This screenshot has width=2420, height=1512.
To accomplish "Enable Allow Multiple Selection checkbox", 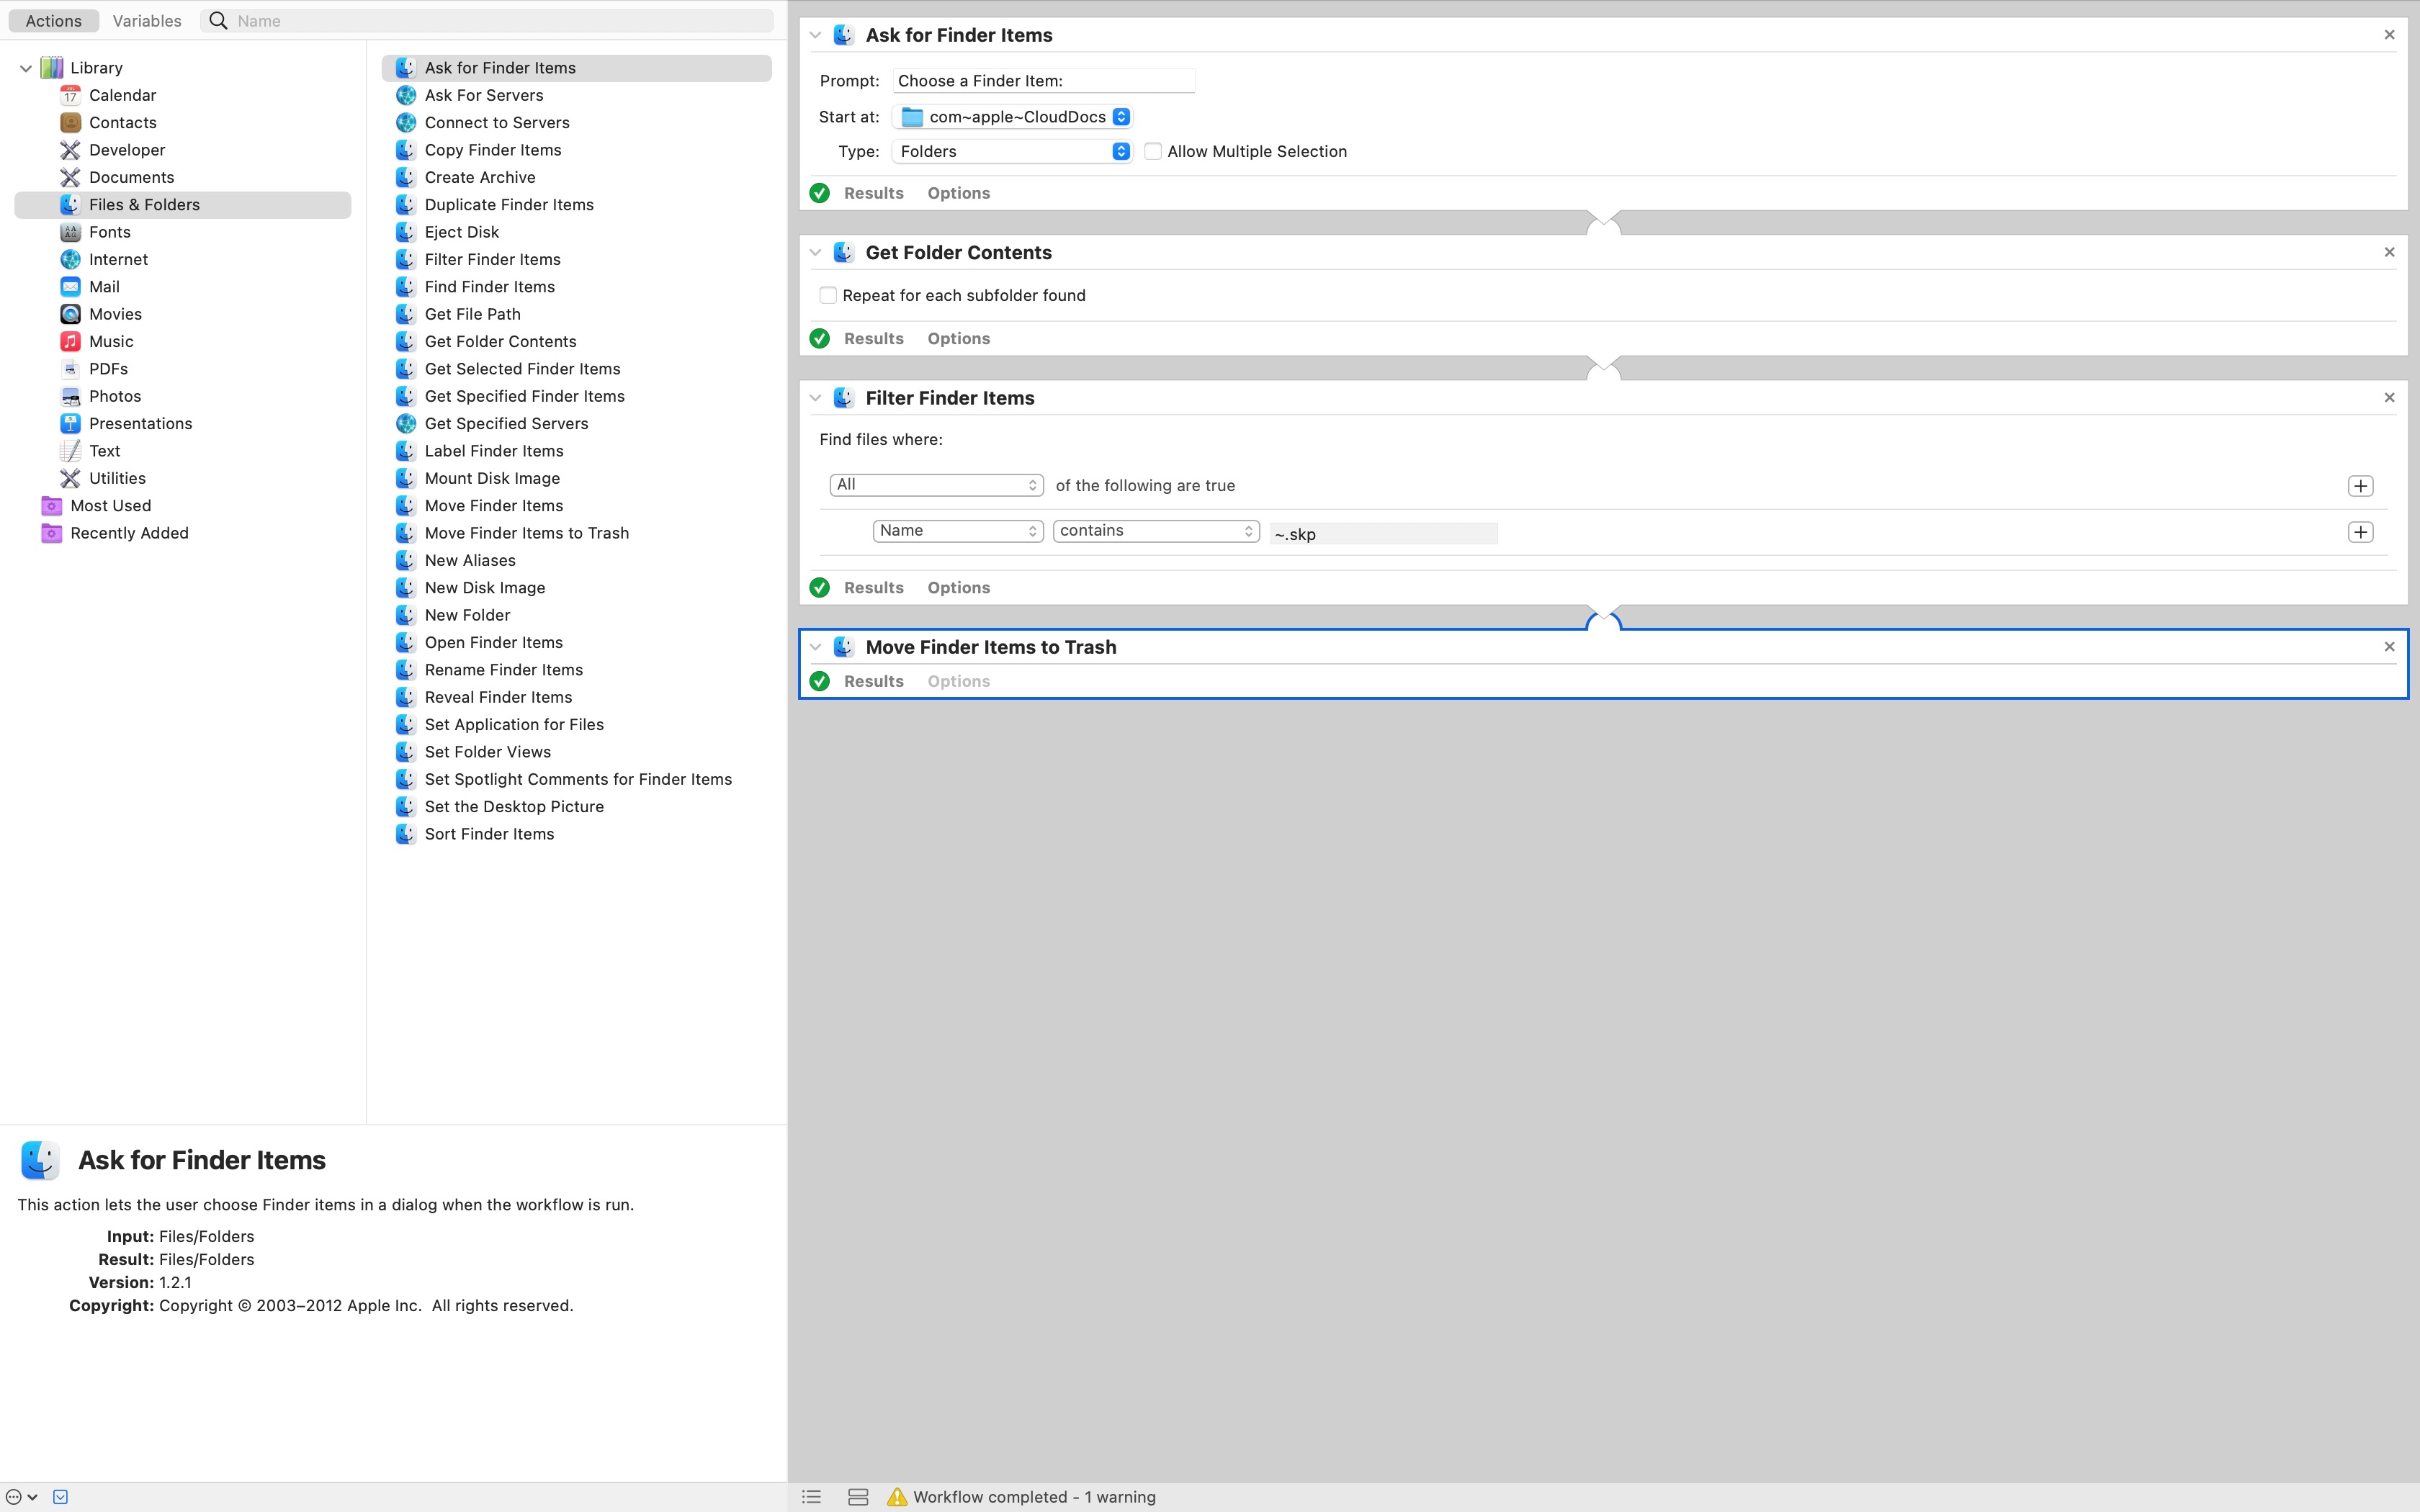I will point(1153,151).
